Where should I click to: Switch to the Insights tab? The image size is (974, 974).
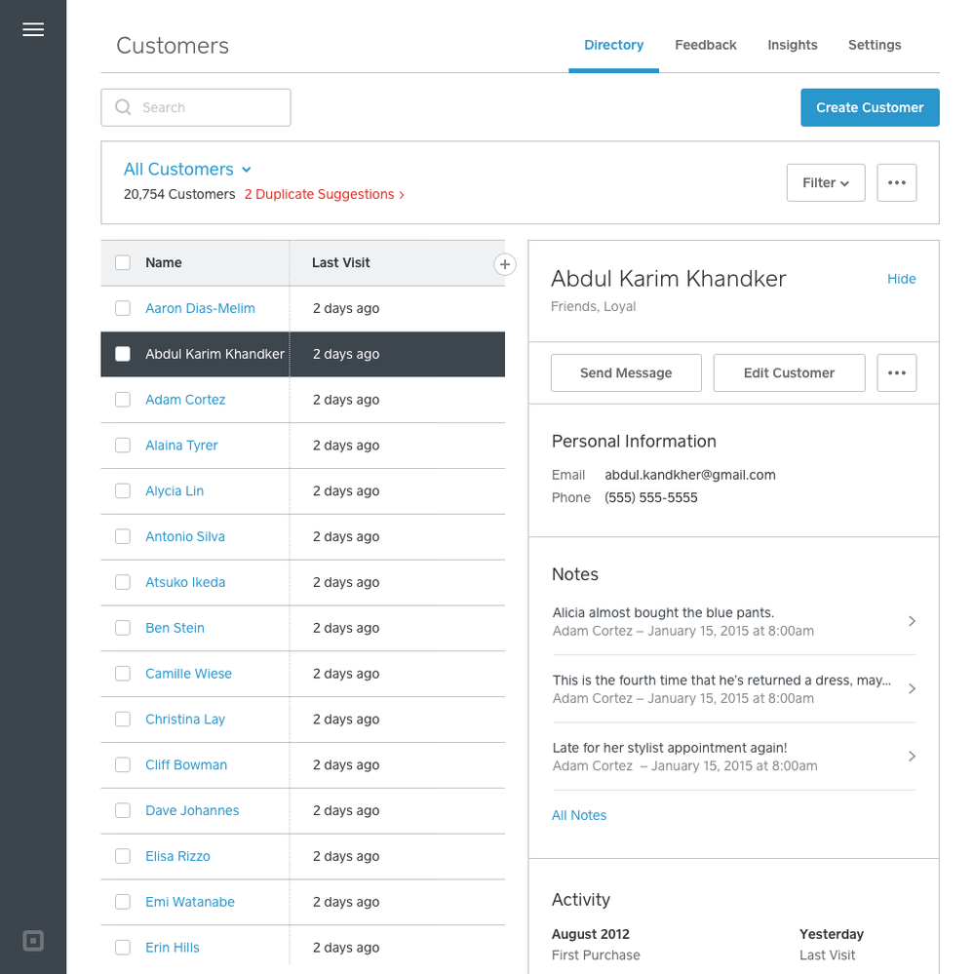[x=792, y=45]
